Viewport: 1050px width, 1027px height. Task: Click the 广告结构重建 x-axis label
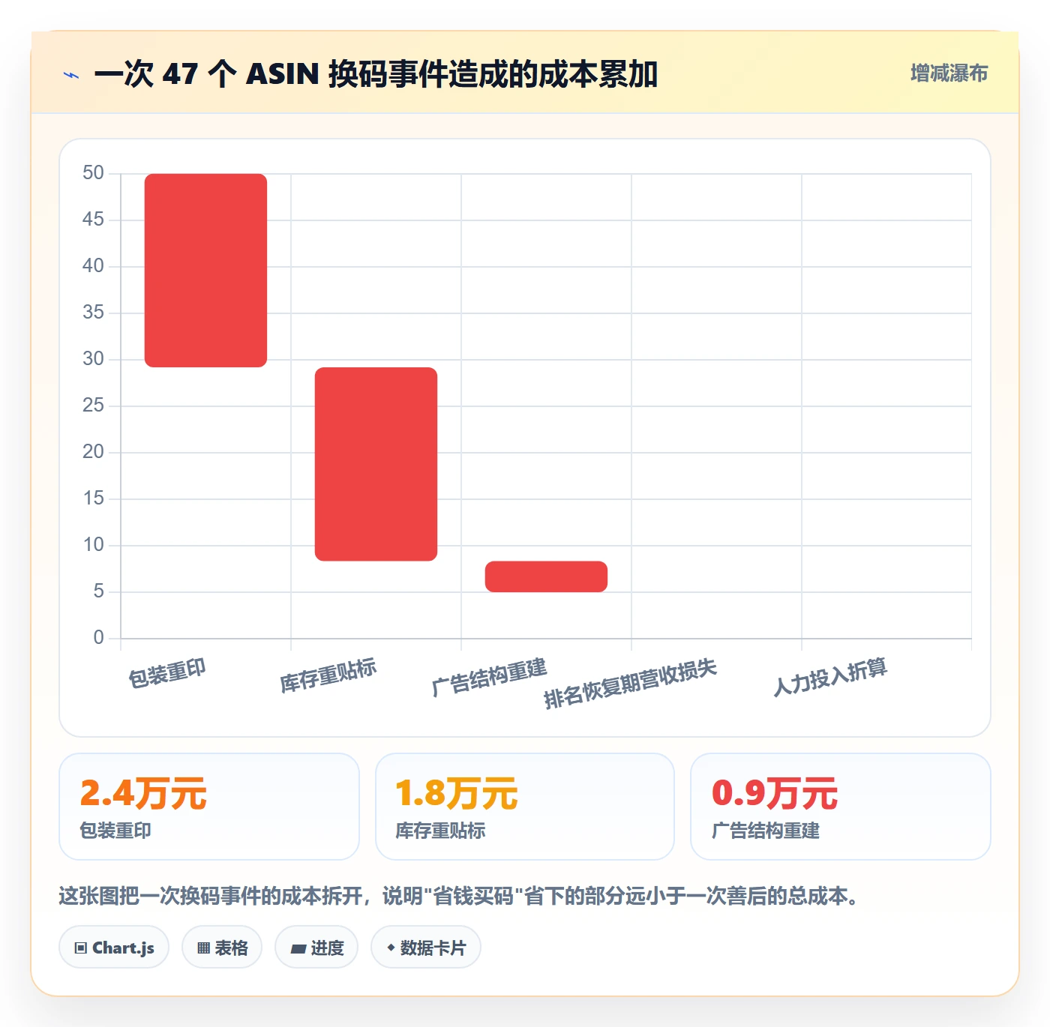[x=489, y=678]
